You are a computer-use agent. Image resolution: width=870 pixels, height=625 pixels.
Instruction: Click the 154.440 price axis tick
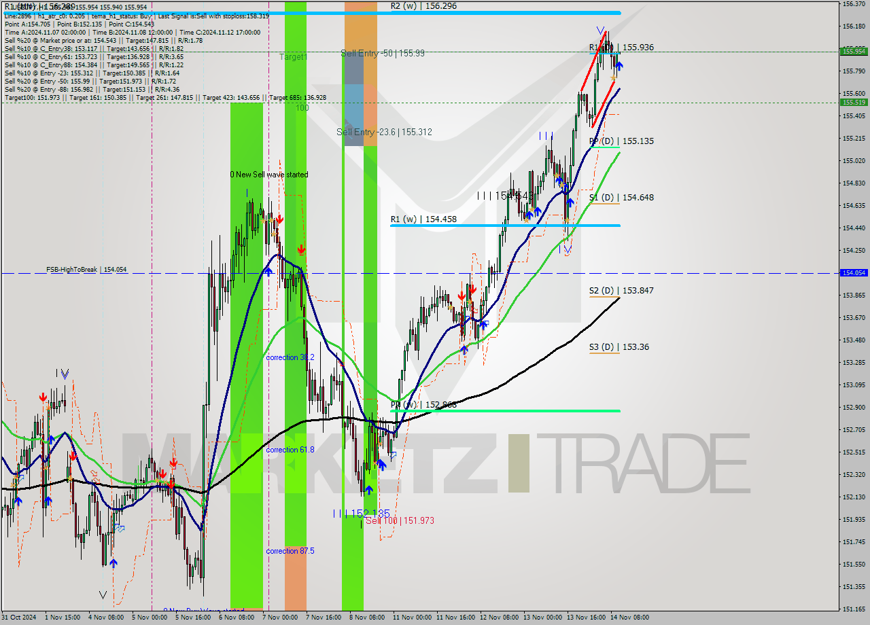click(x=854, y=228)
